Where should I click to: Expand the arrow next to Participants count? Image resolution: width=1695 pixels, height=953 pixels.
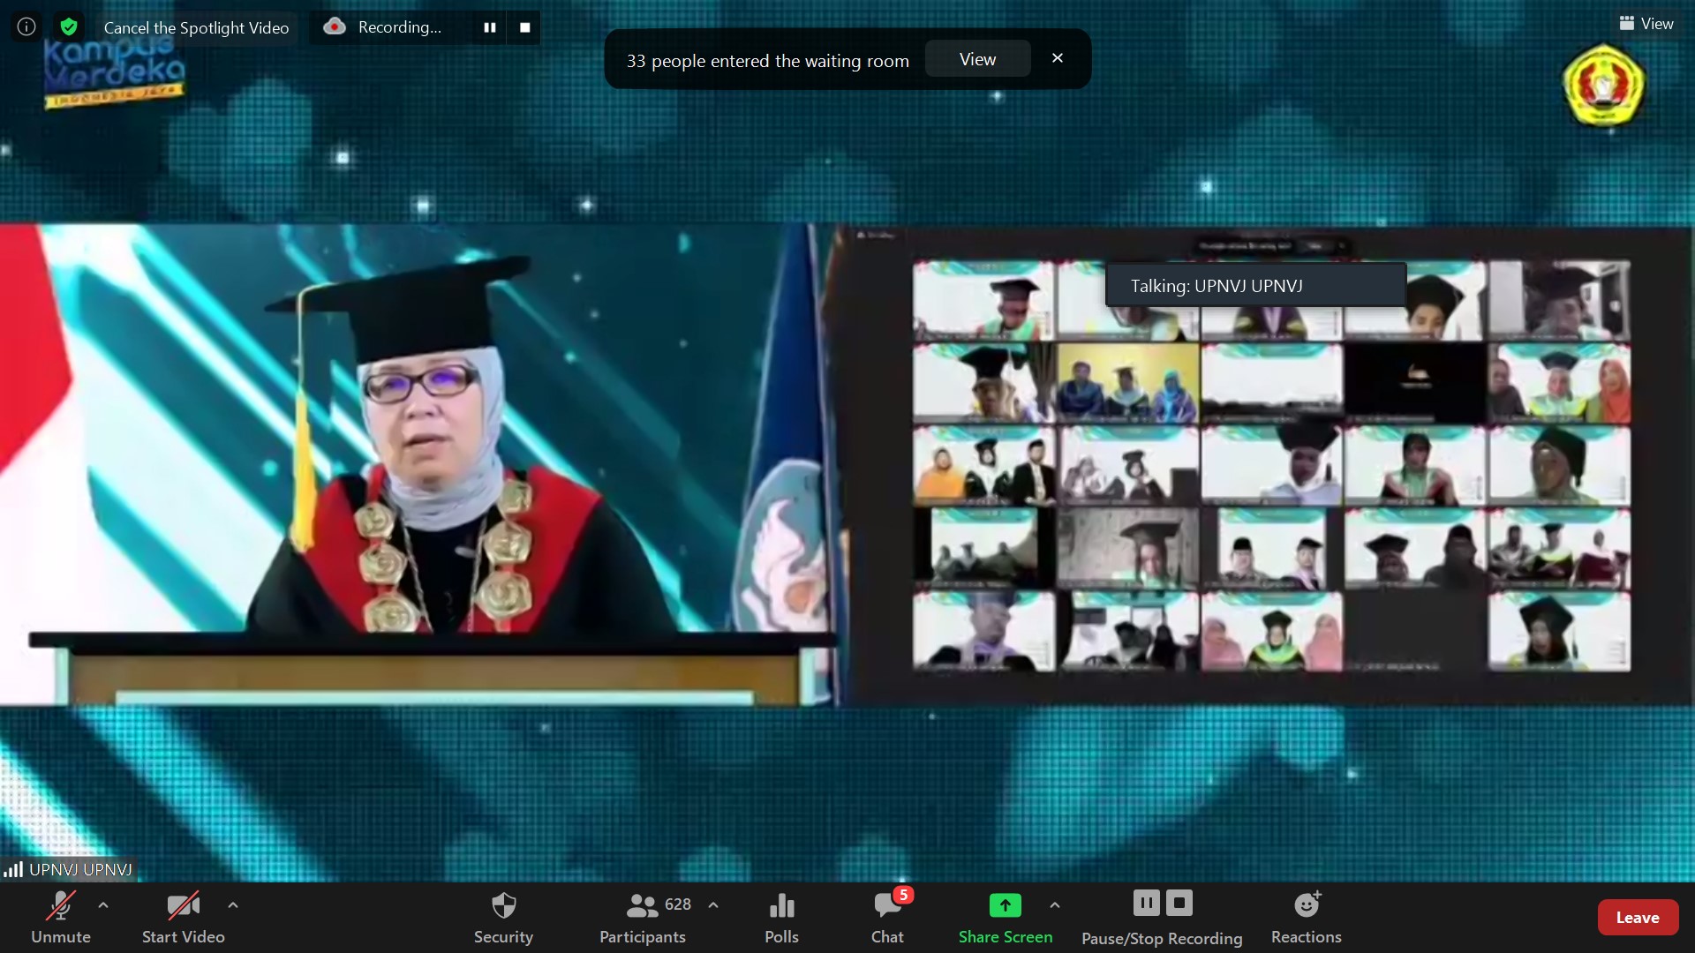[713, 905]
